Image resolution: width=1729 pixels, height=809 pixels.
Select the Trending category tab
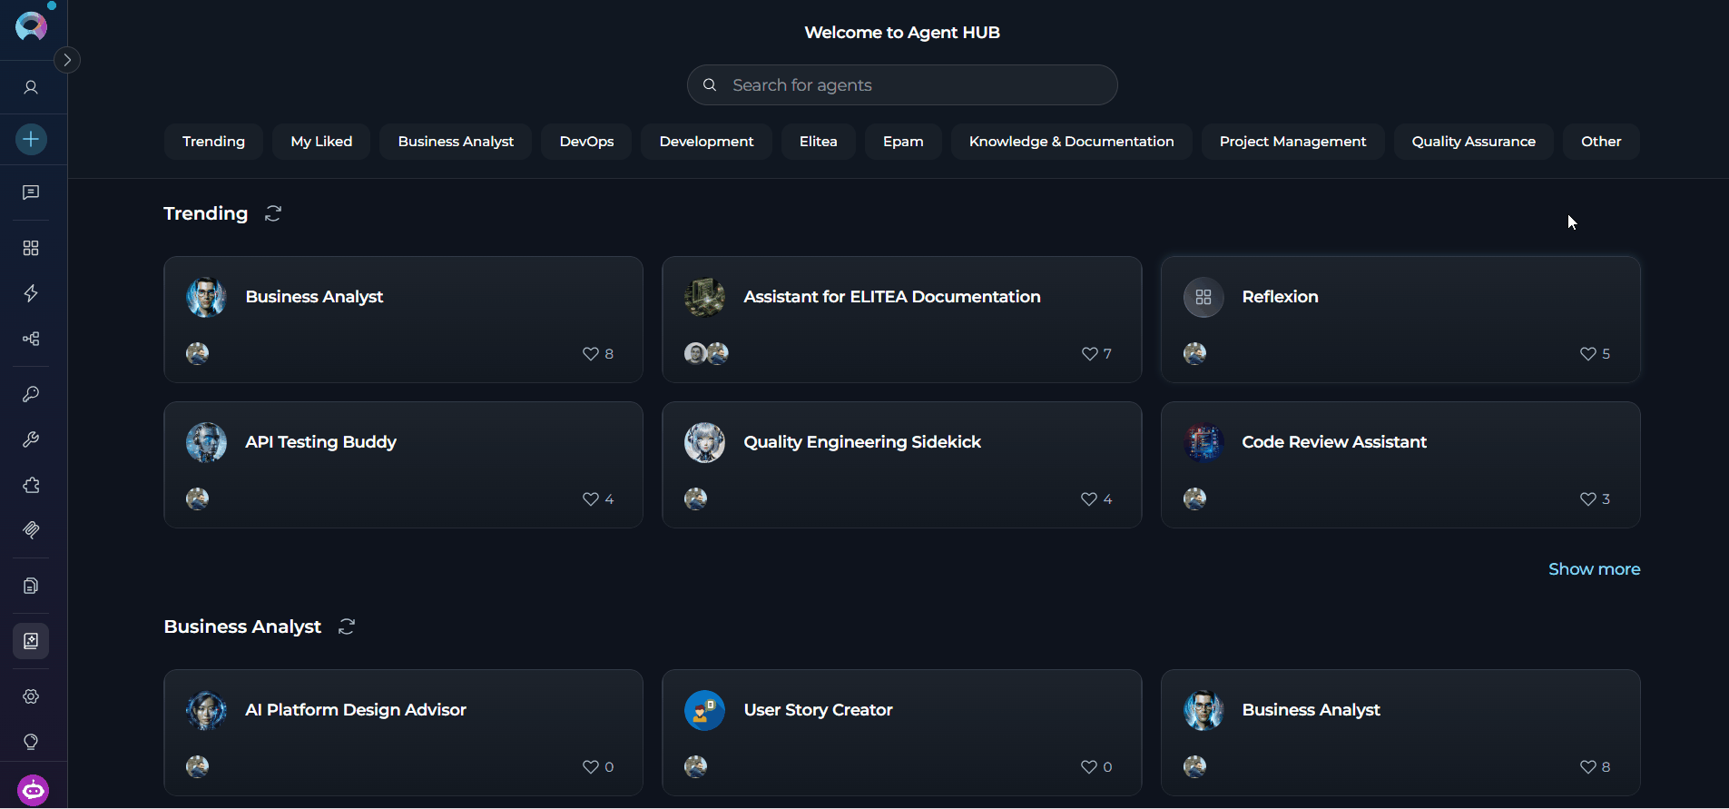[x=213, y=142]
